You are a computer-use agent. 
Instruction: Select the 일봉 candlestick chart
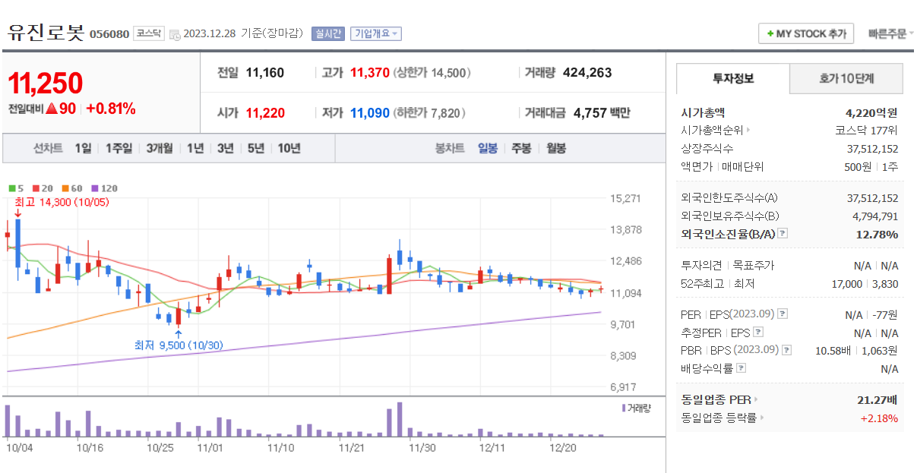pos(488,148)
